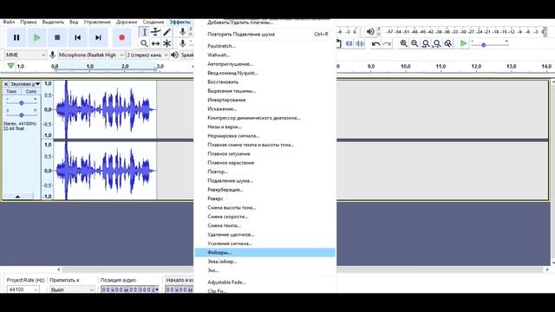
Task: Open the Дорожки menu
Action: (127, 22)
